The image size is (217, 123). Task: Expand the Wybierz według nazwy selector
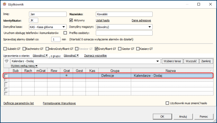[24, 66]
